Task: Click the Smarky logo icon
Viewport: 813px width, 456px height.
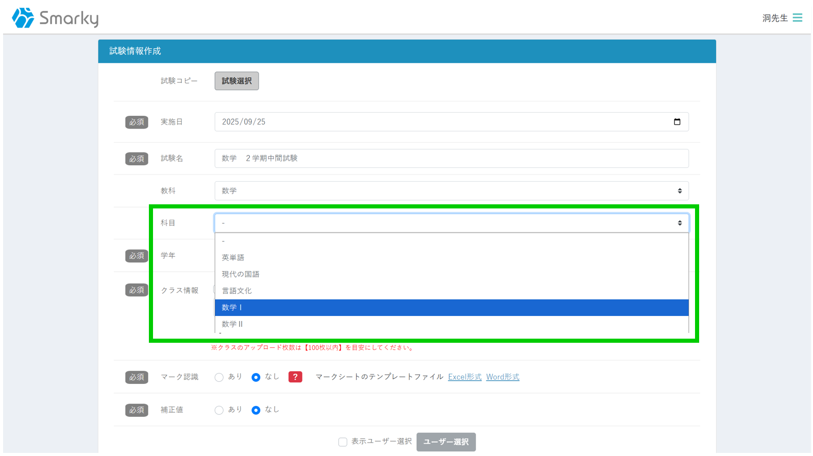Action: coord(23,18)
